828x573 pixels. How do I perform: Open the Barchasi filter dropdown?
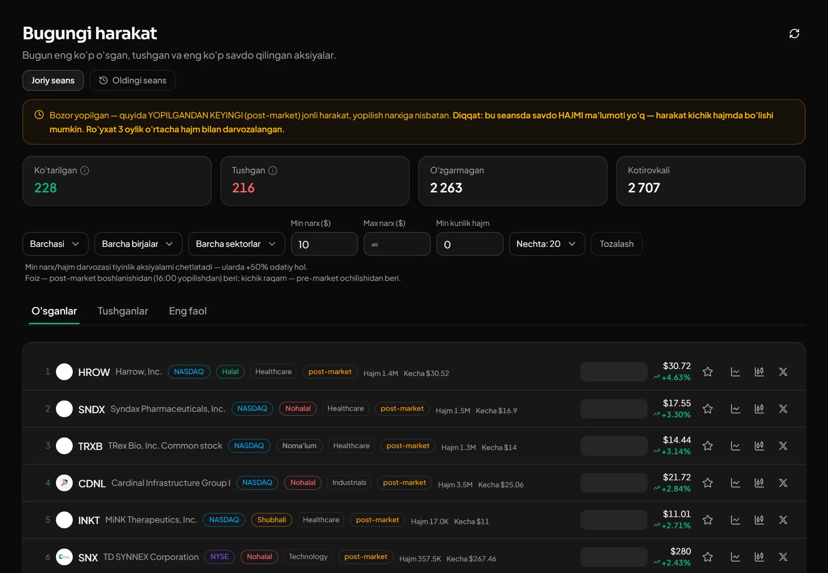55,244
